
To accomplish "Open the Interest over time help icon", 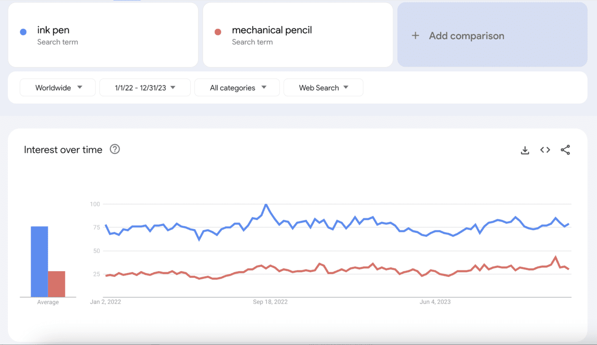I will tap(115, 149).
